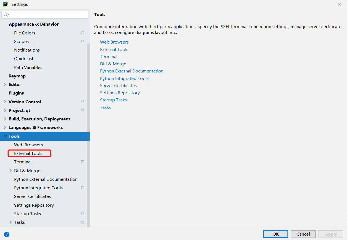The width and height of the screenshot is (348, 240).
Task: Expand the Version Control node
Action: (5, 102)
